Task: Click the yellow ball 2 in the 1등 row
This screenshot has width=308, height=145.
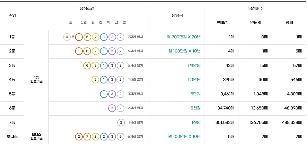Action: pos(95,37)
